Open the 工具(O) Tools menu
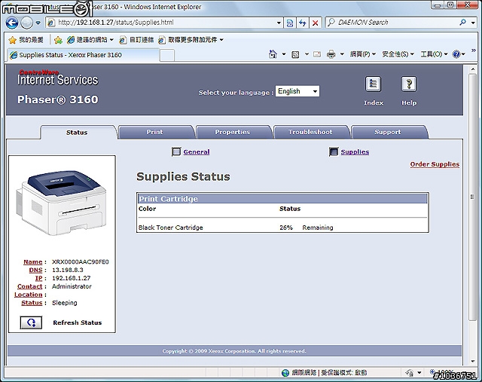The width and height of the screenshot is (482, 382). coord(434,54)
